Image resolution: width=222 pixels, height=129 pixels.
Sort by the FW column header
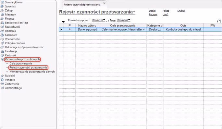[213, 25]
